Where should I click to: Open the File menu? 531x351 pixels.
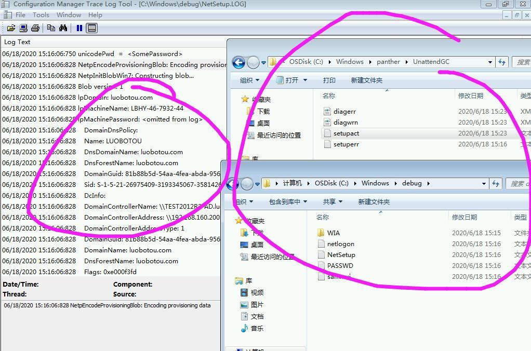click(x=20, y=15)
